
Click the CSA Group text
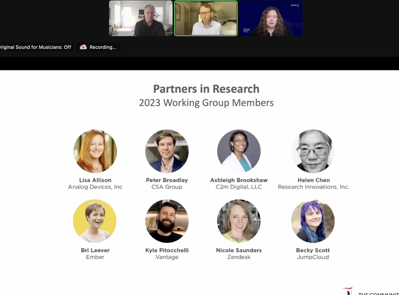167,187
